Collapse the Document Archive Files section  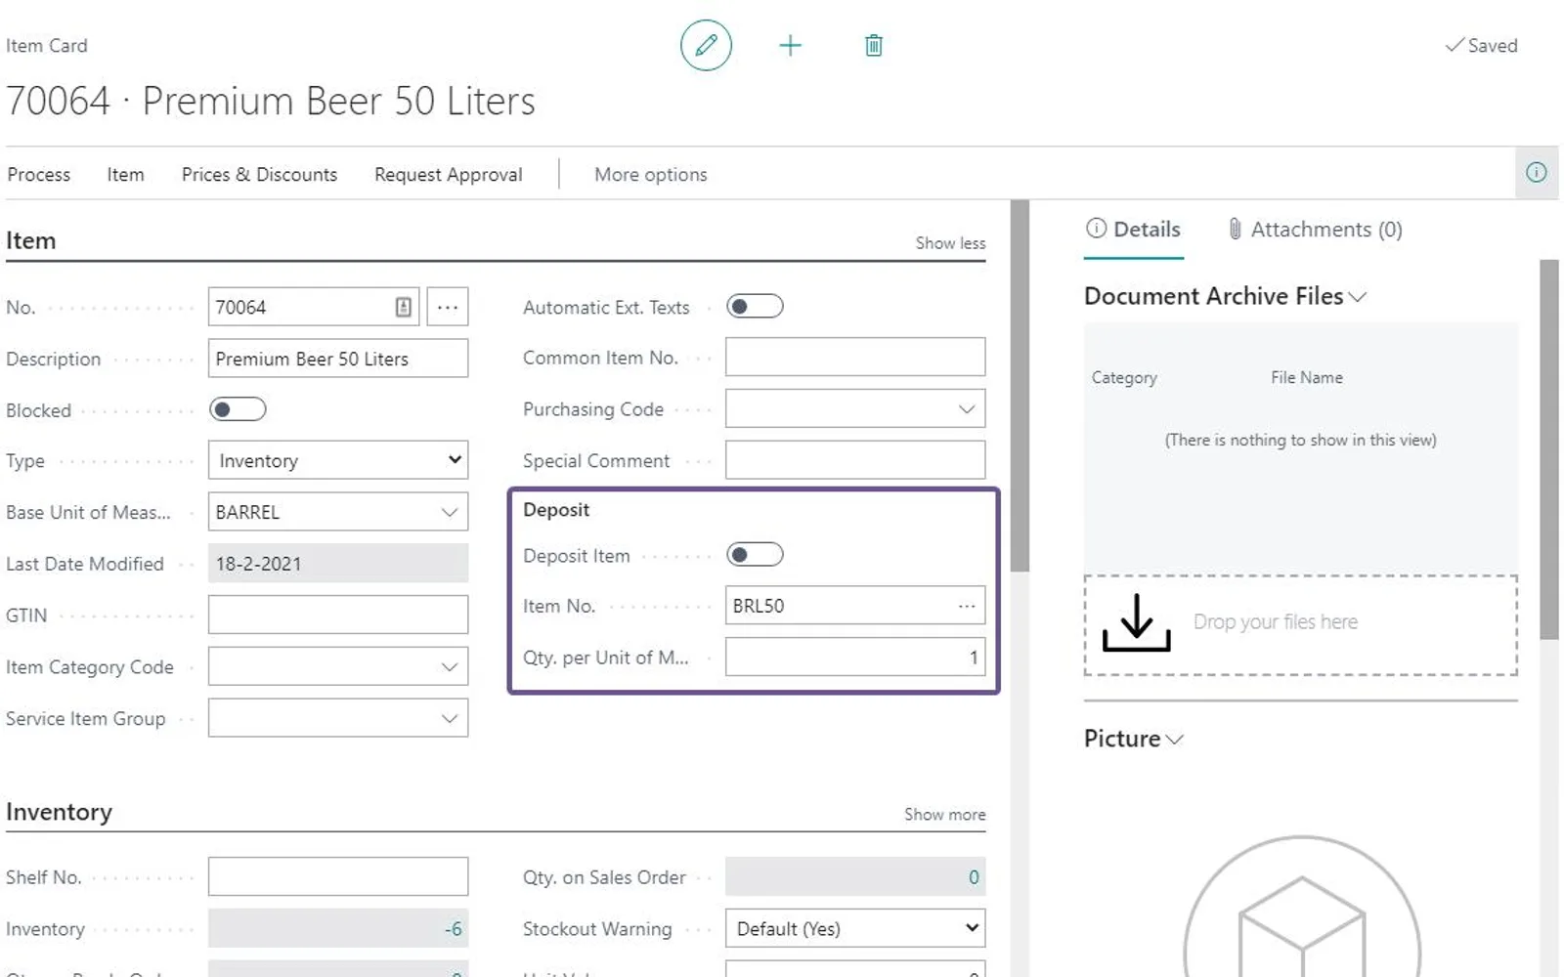coord(1357,297)
